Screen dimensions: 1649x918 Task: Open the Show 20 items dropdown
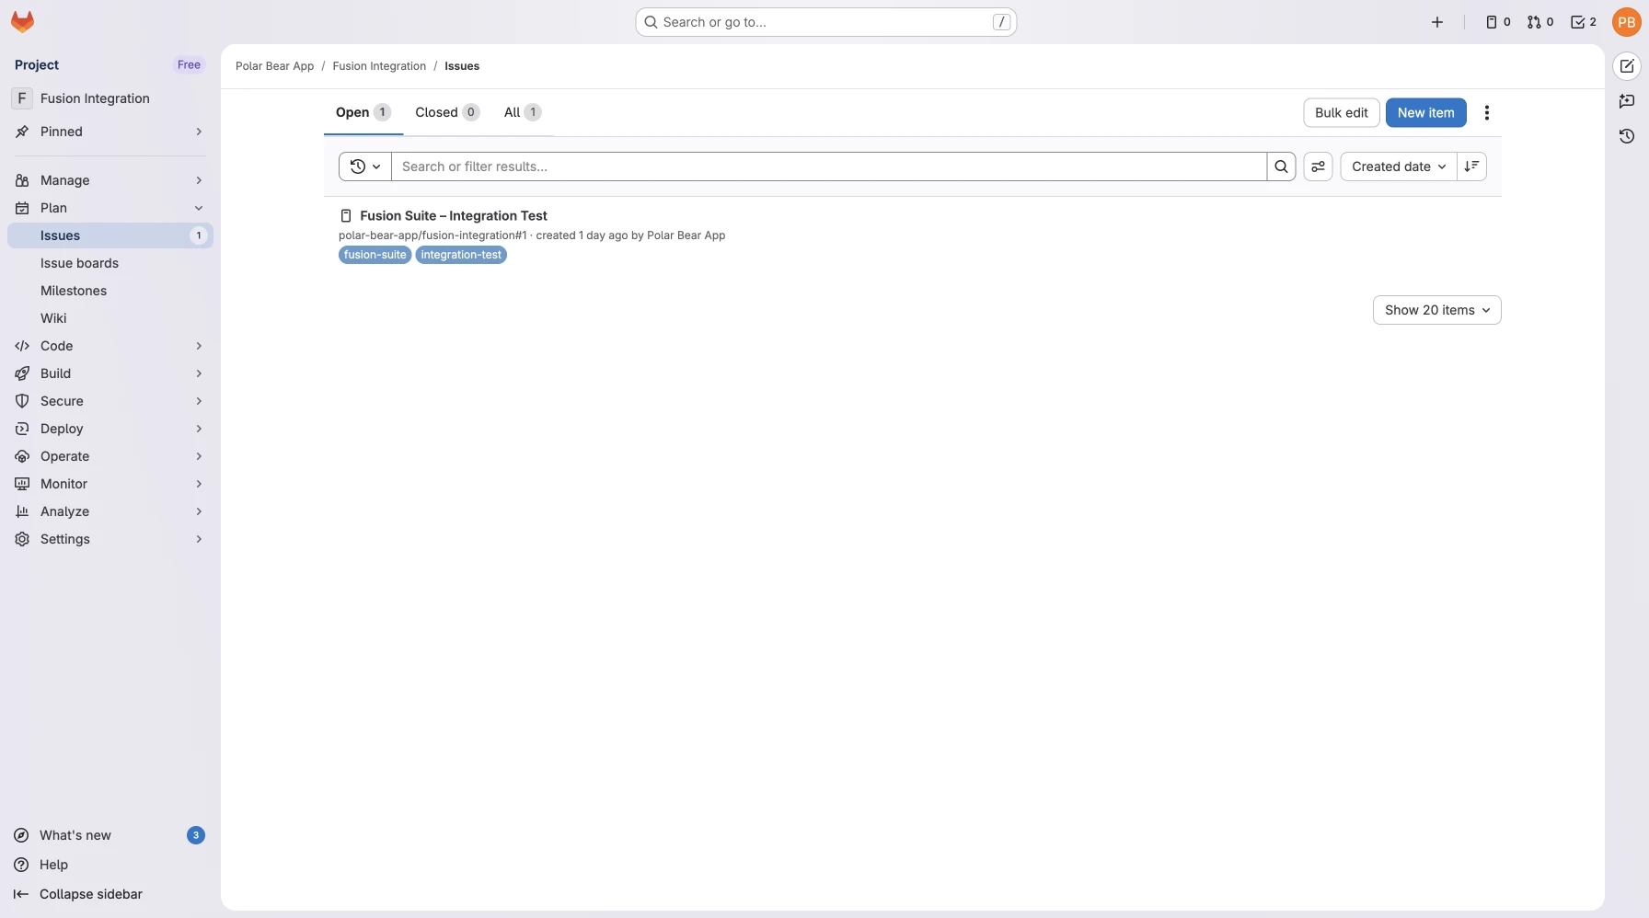pos(1436,310)
